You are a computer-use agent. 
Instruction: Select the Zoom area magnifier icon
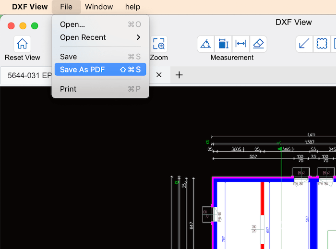[x=159, y=44]
